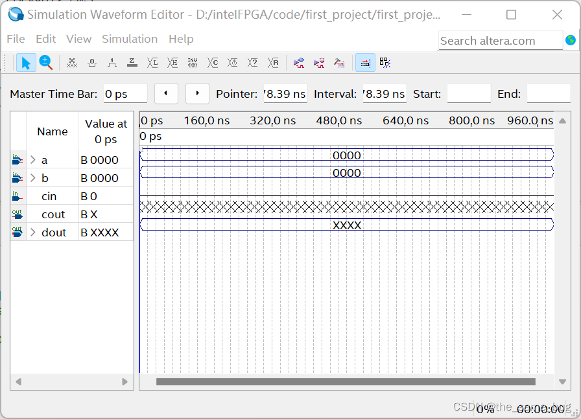Viewport: 581px width, 419px height.
Task: Click the Search altera.com field
Action: pos(500,41)
